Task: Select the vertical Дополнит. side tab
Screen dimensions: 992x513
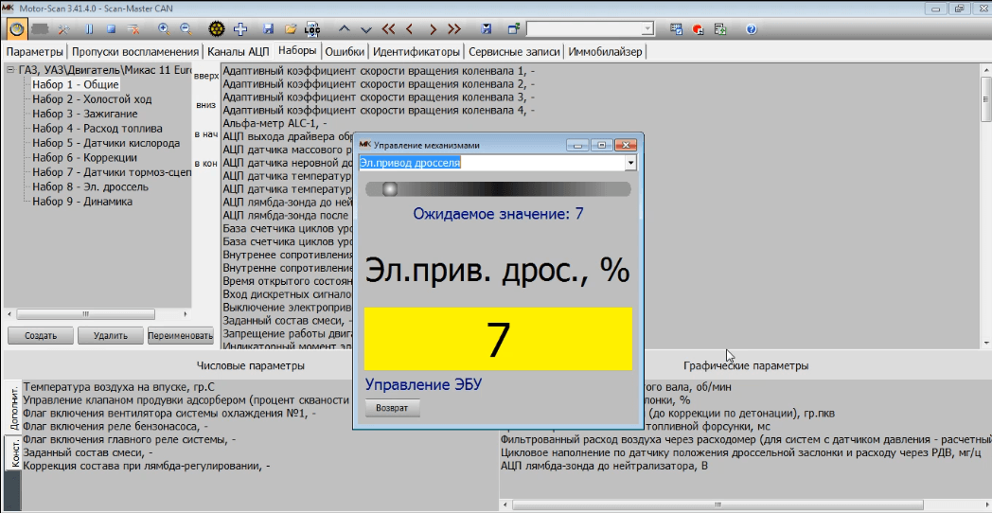Action: tap(14, 410)
